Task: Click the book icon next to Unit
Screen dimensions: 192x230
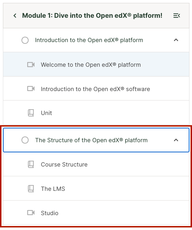Action: [31, 113]
